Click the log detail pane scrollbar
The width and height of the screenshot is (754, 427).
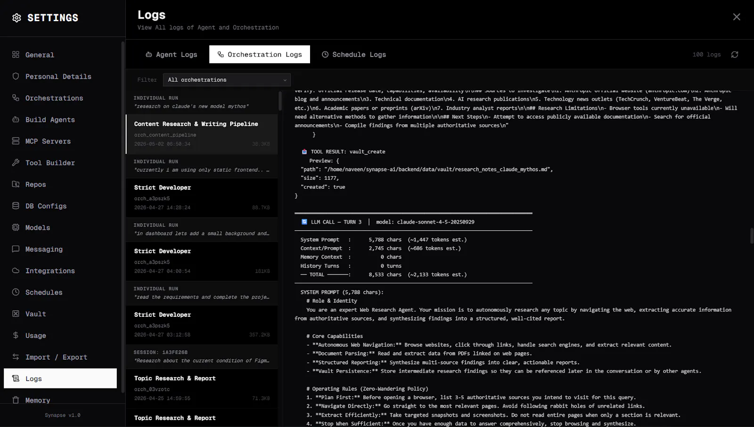coord(752,235)
